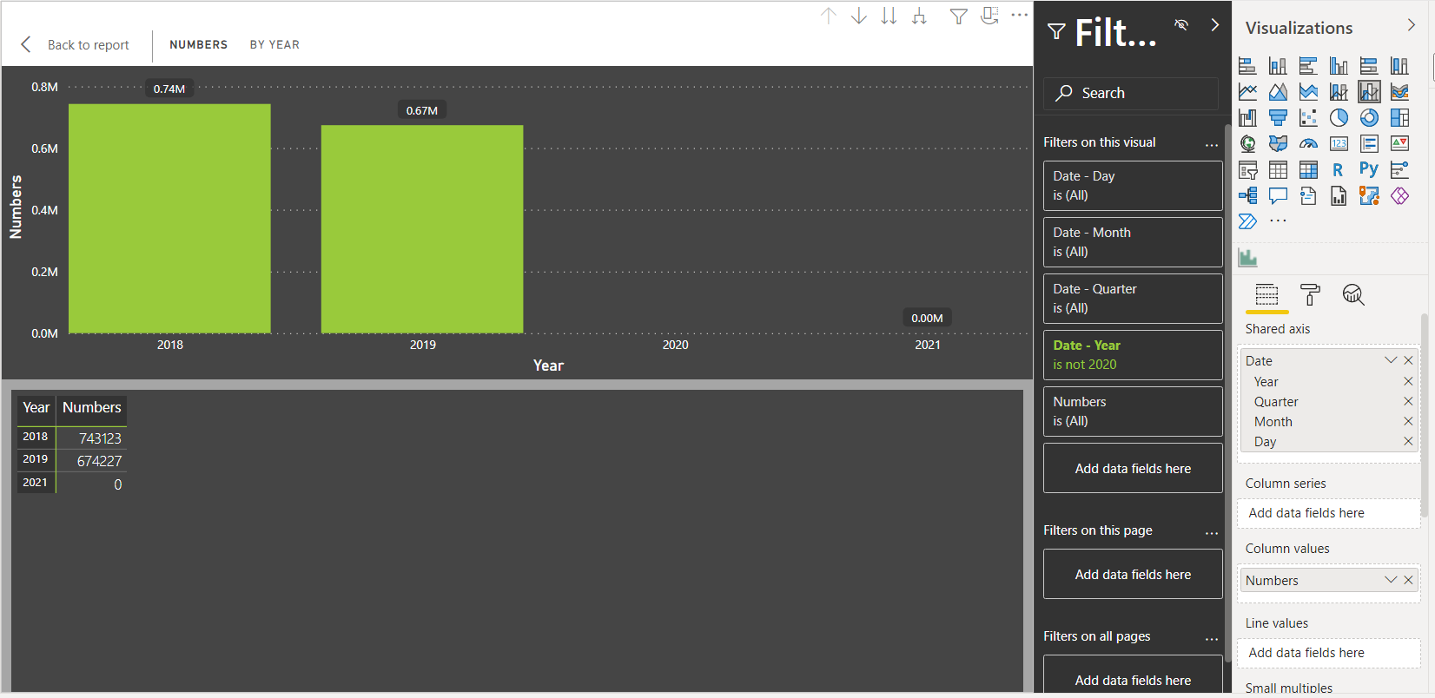The height and width of the screenshot is (698, 1435).
Task: Select the matrix visualization
Action: 1308,170
